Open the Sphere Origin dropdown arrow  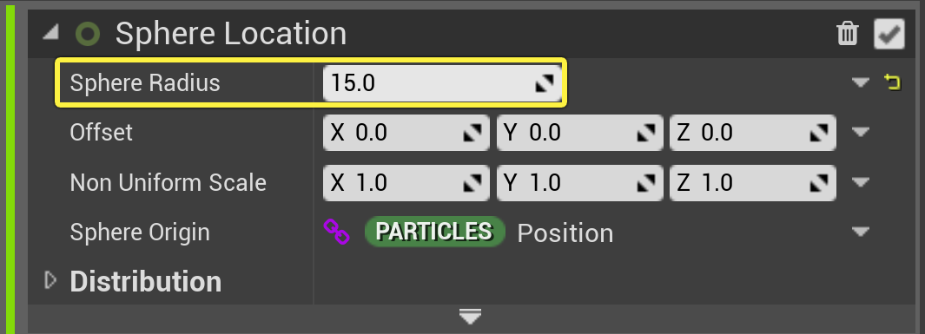pos(861,232)
